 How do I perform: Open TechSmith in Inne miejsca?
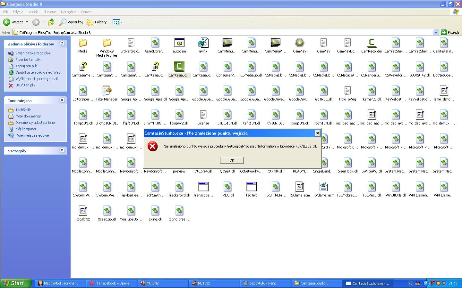tap(23, 110)
